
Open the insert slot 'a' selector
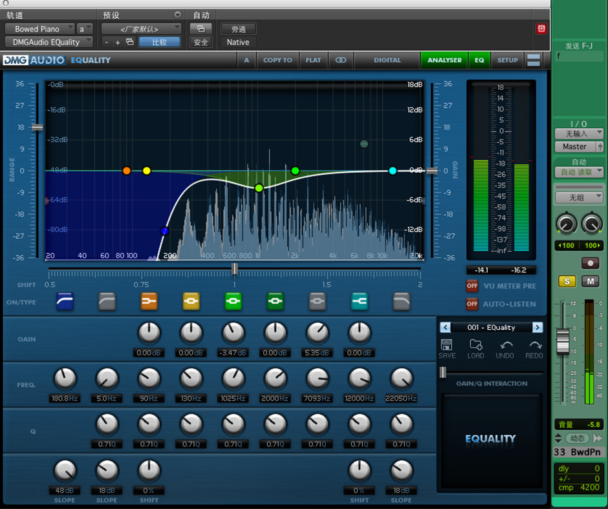[85, 29]
